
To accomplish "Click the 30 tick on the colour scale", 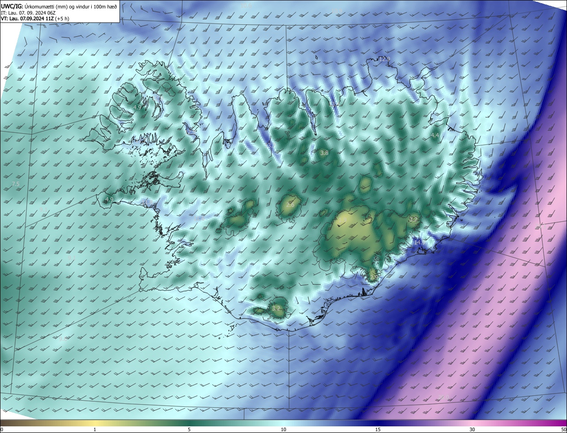I will point(472,429).
